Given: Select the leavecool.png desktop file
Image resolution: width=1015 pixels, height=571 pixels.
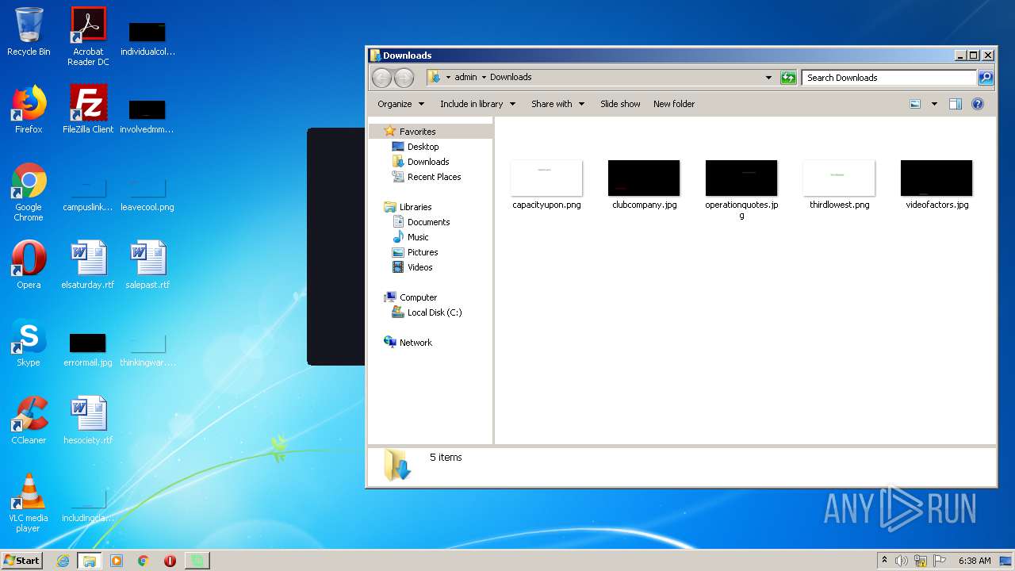Looking at the screenshot, I should tap(147, 194).
